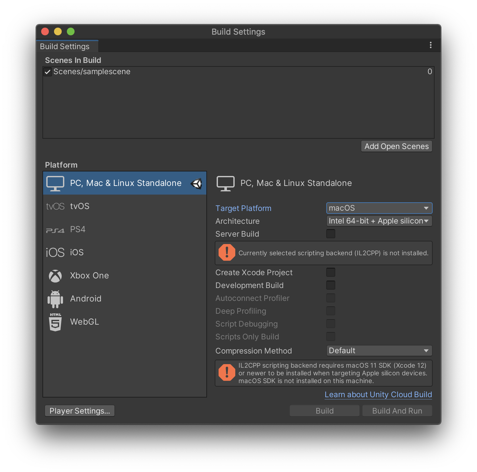The image size is (477, 472).
Task: Click the Xbox One logo icon
Action: pyautogui.click(x=55, y=276)
